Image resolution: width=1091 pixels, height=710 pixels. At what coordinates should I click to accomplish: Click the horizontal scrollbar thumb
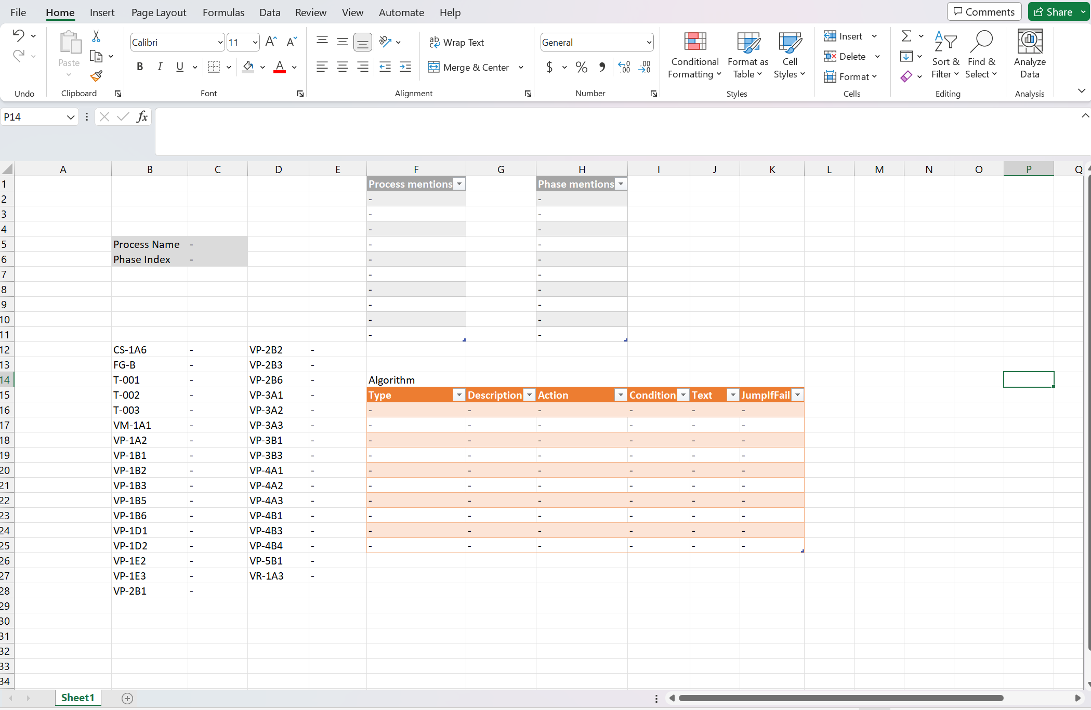tap(841, 698)
